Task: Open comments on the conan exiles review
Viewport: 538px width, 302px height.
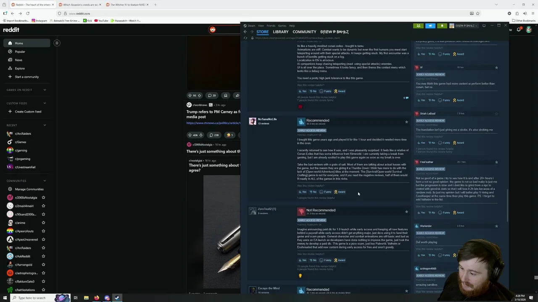Action: point(406,98)
